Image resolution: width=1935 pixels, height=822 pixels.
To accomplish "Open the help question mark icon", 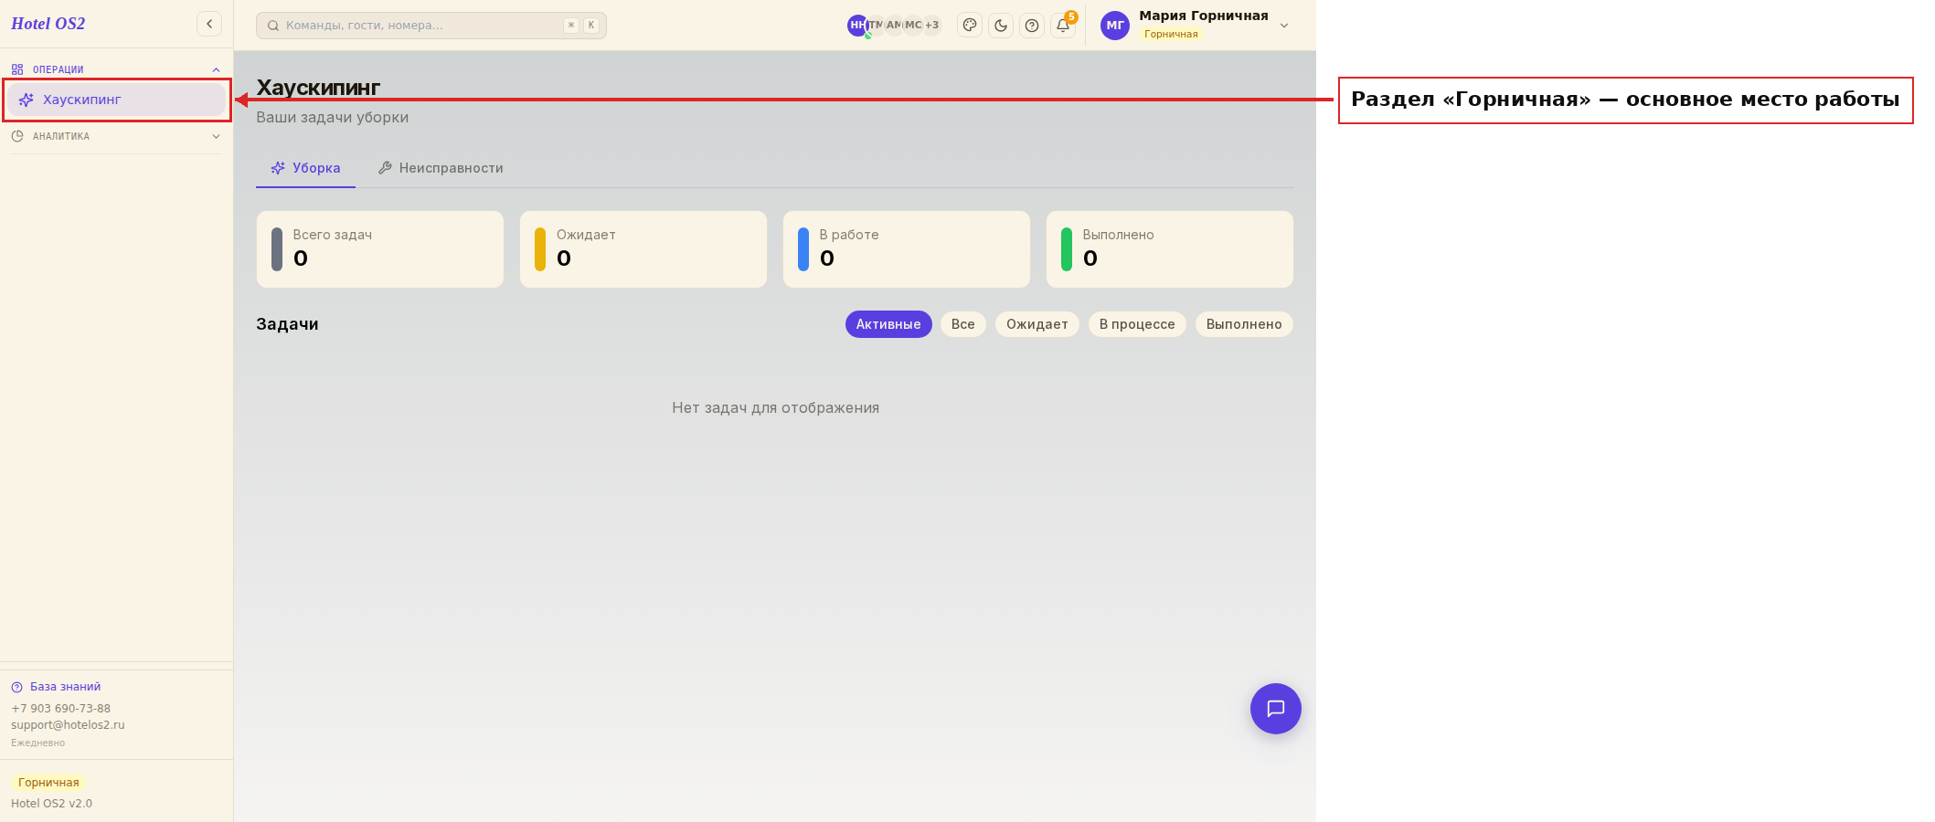I will pos(1032,26).
